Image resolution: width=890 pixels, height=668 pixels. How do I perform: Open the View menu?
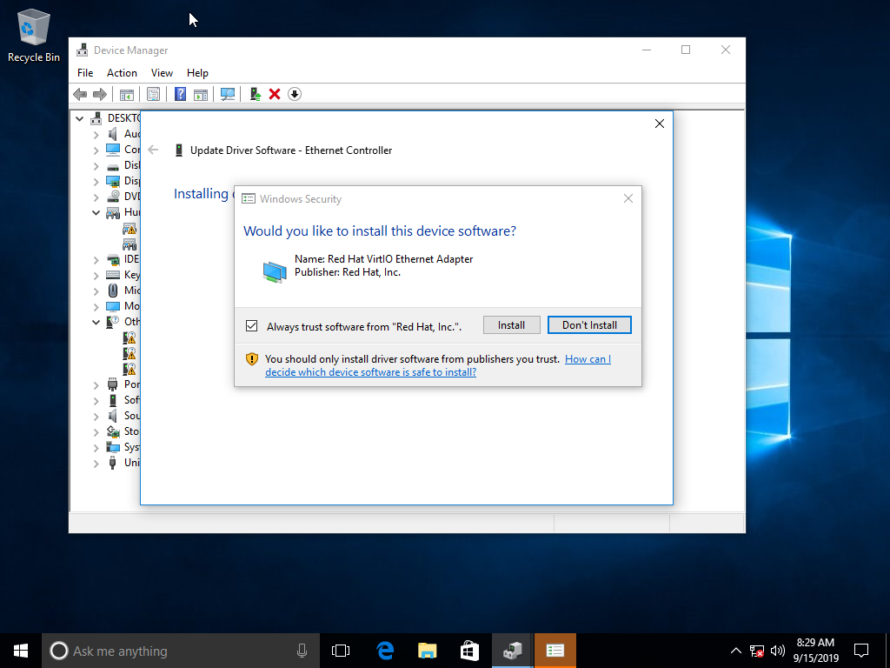pyautogui.click(x=162, y=73)
